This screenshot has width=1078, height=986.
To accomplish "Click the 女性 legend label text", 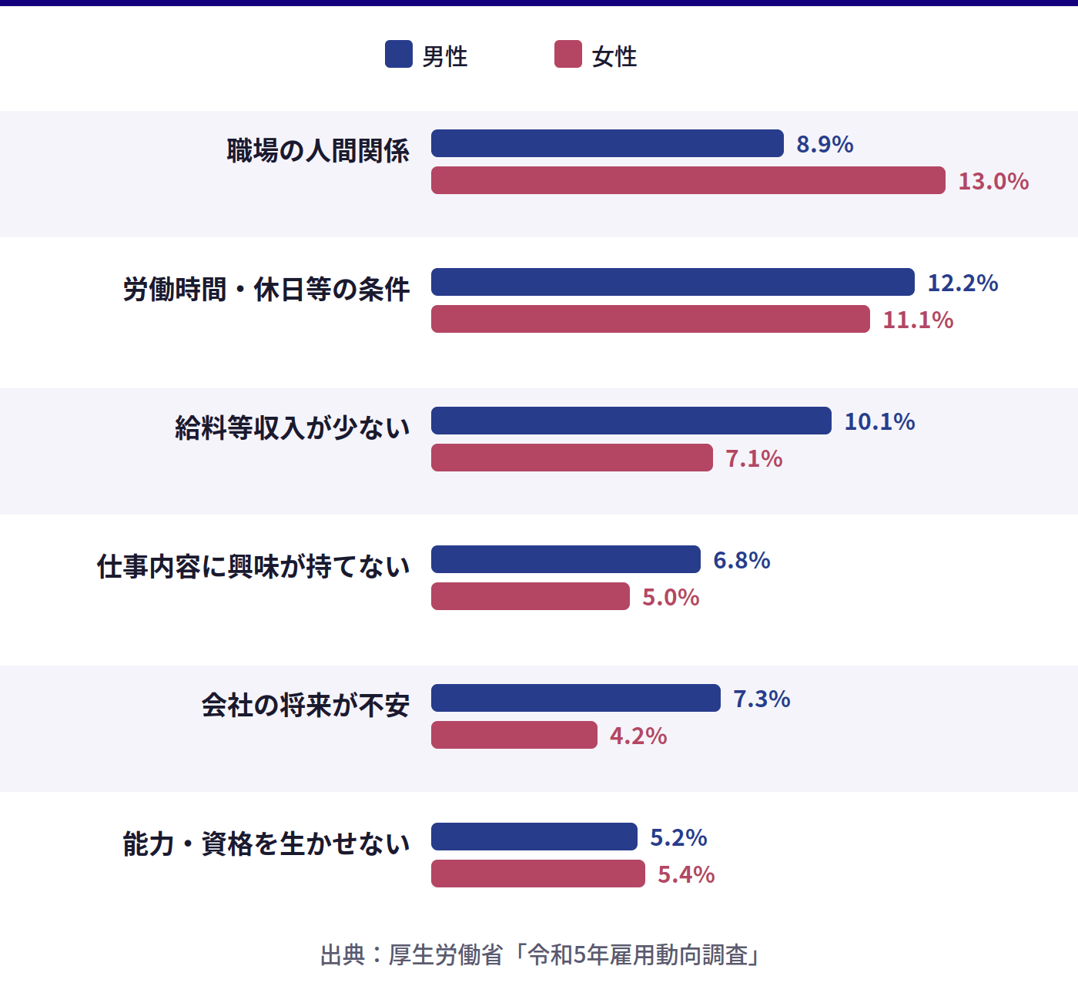I will click(x=614, y=56).
